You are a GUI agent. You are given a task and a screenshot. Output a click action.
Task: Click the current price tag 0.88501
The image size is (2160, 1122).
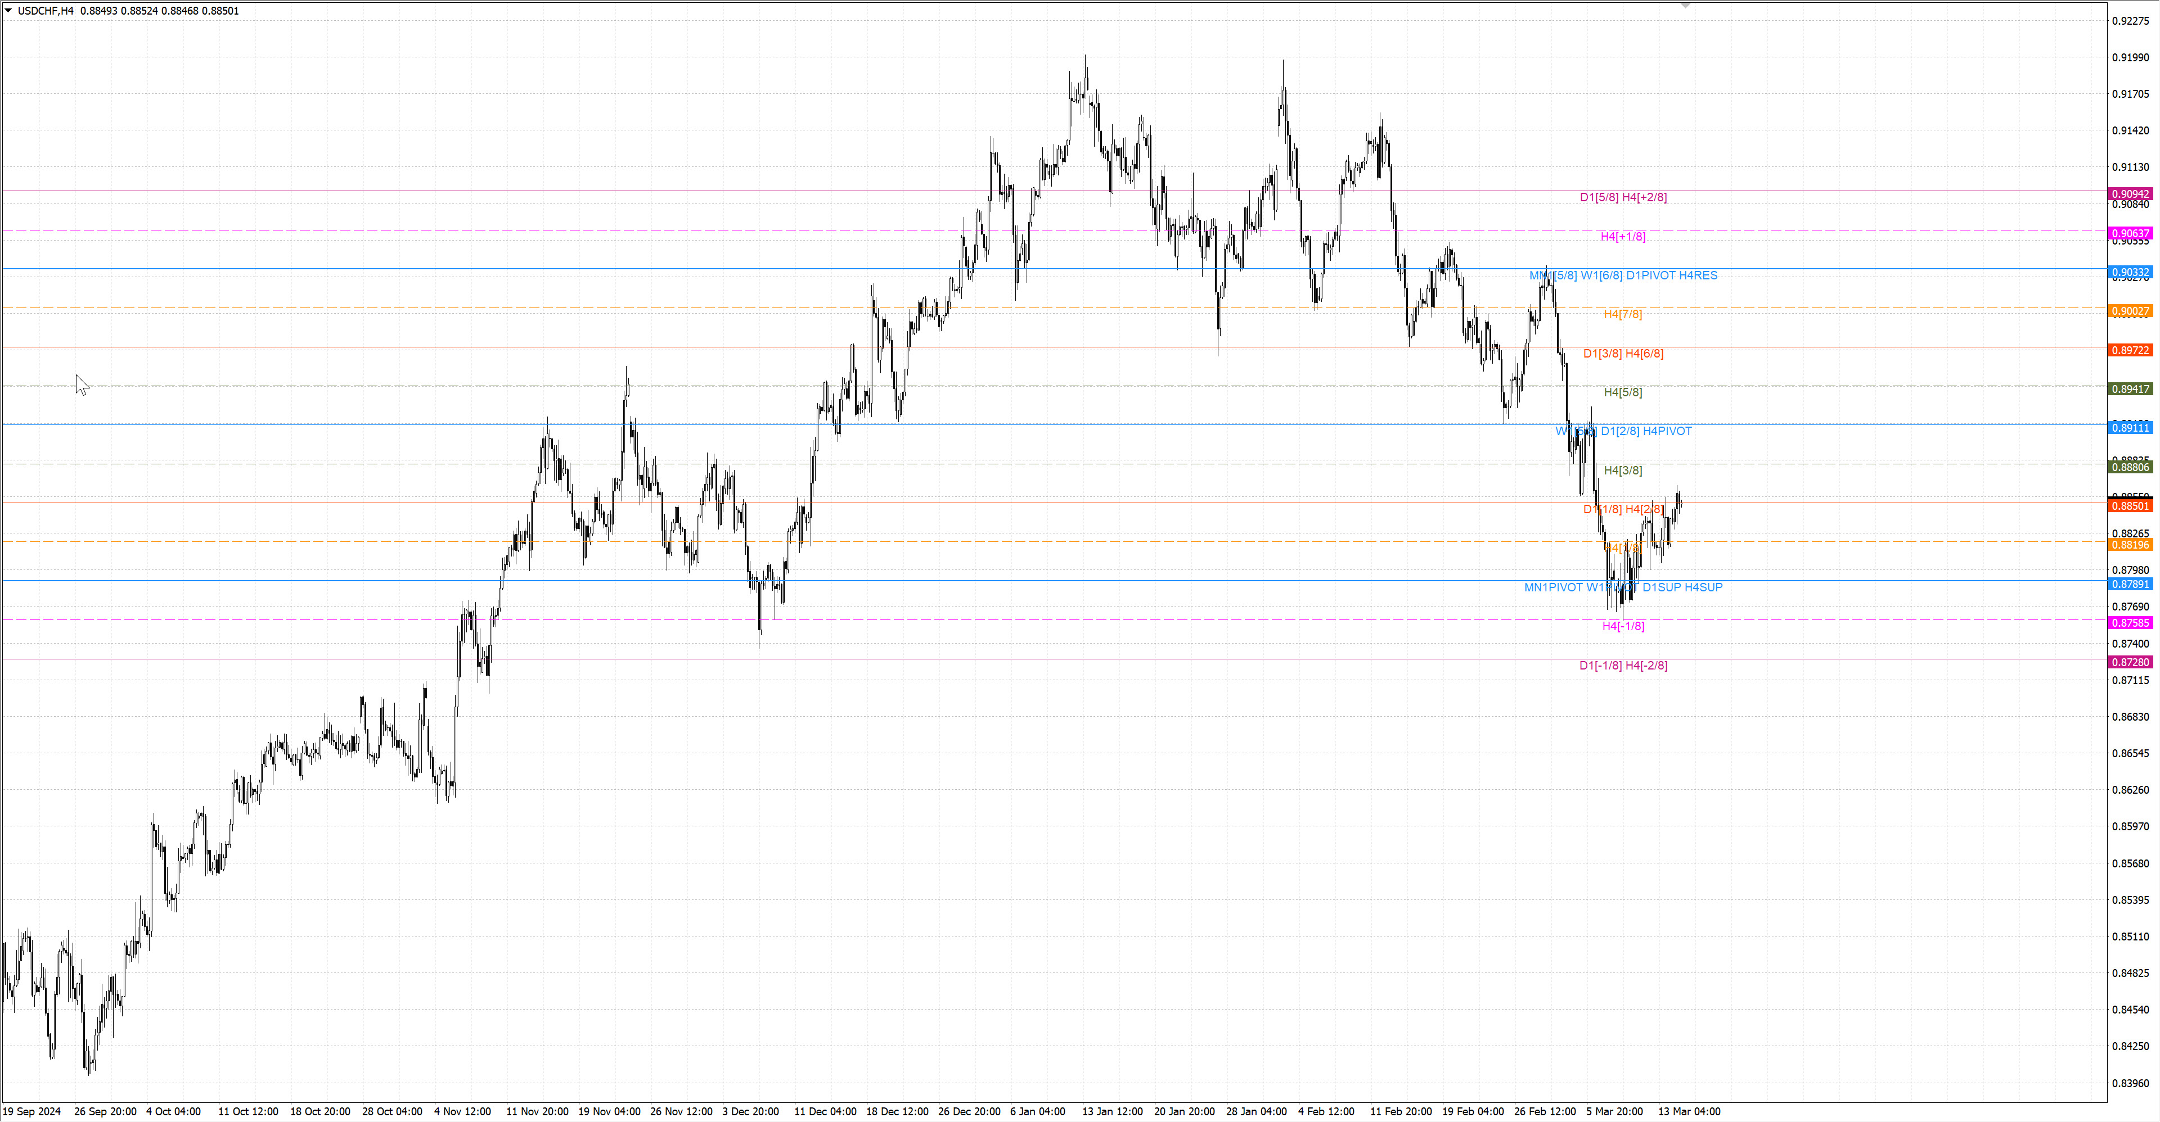[x=2130, y=506]
